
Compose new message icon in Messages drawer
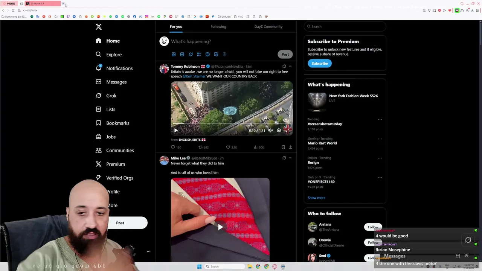(x=458, y=256)
